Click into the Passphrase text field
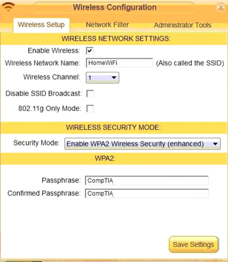The width and height of the screenshot is (228, 262). (147, 180)
